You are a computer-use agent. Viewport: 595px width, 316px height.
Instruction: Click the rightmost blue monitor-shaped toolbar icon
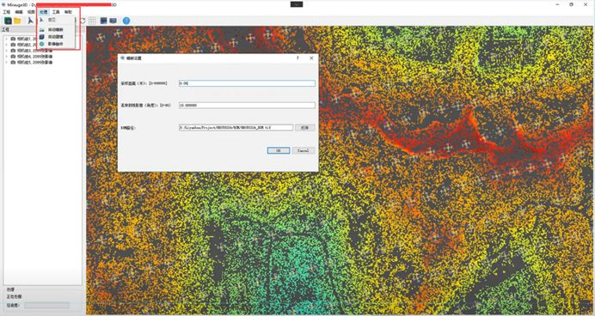pyautogui.click(x=113, y=21)
